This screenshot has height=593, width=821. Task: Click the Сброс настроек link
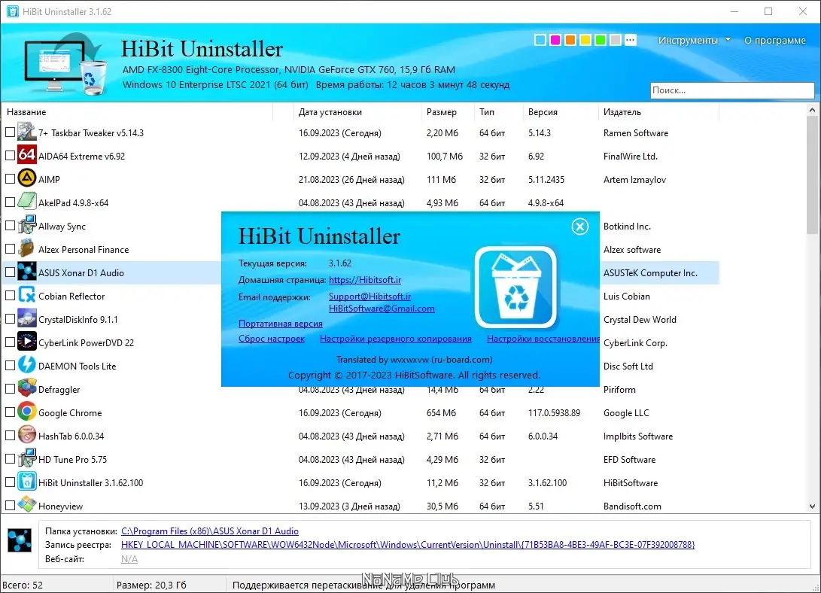pos(271,339)
